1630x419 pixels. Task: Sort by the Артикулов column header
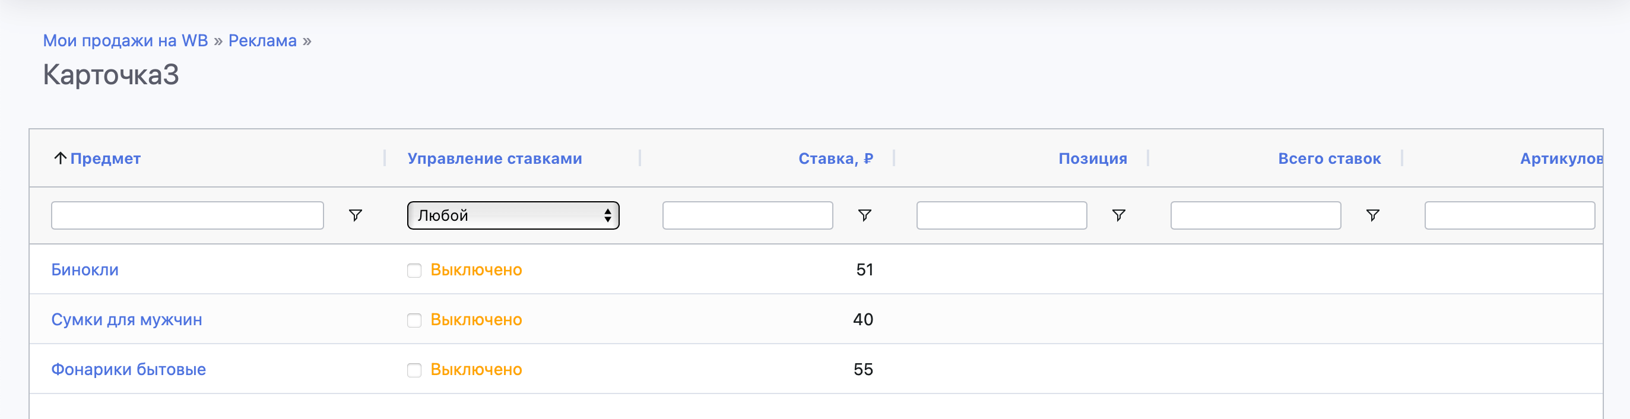pos(1561,158)
